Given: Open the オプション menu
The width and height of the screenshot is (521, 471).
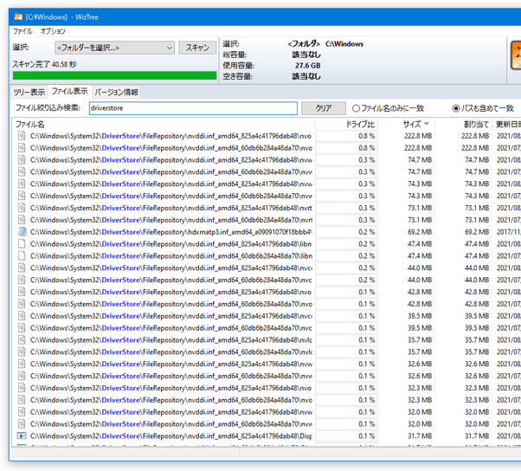Looking at the screenshot, I should pos(53,31).
